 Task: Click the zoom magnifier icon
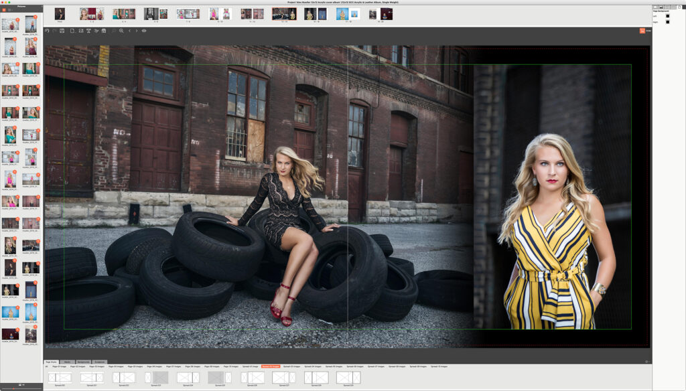click(121, 31)
